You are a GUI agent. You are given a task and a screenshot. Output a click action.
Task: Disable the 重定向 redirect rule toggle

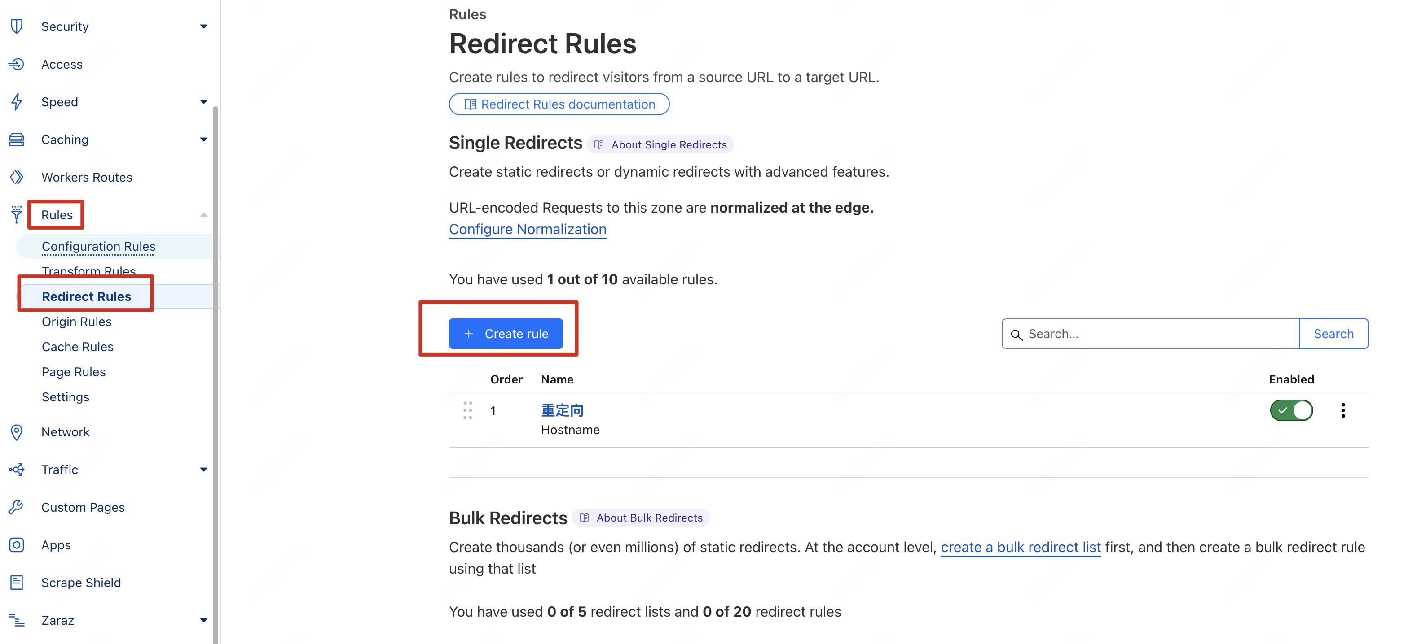point(1291,410)
